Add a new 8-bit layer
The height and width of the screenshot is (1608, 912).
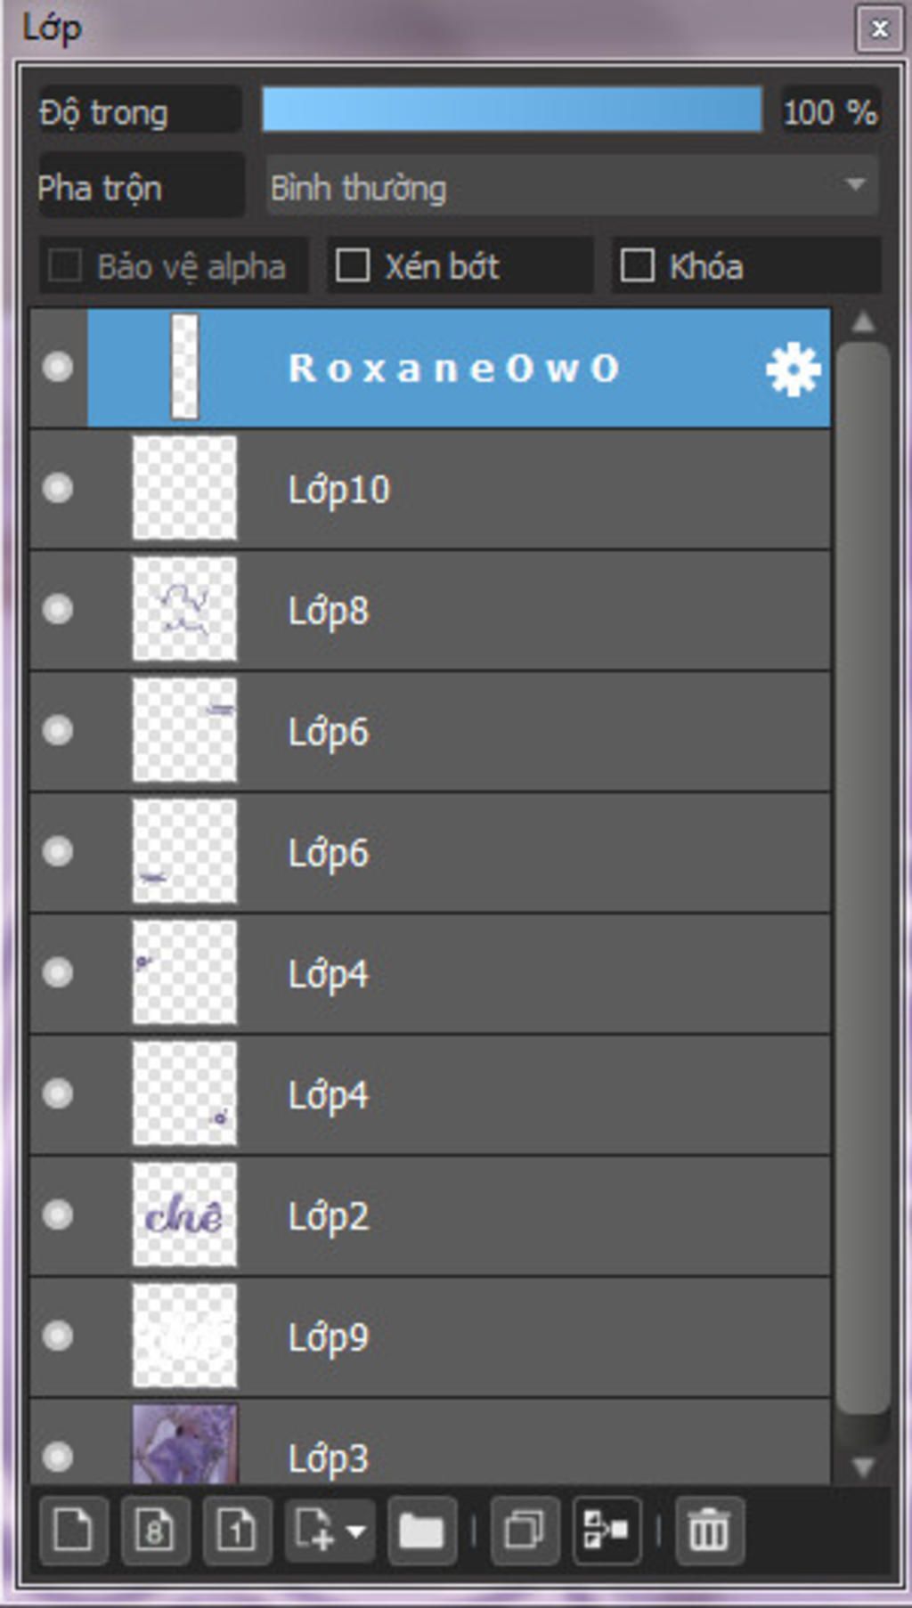[155, 1531]
